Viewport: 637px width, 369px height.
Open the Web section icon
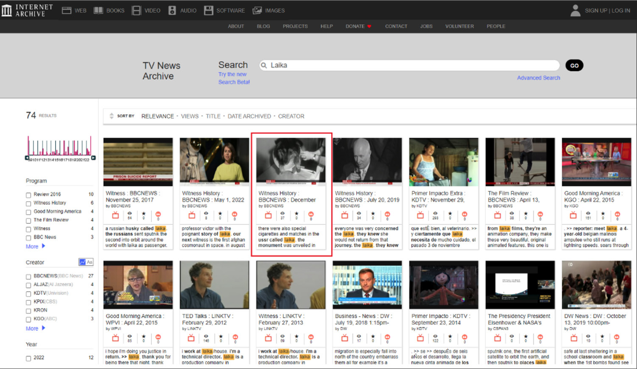click(x=67, y=11)
